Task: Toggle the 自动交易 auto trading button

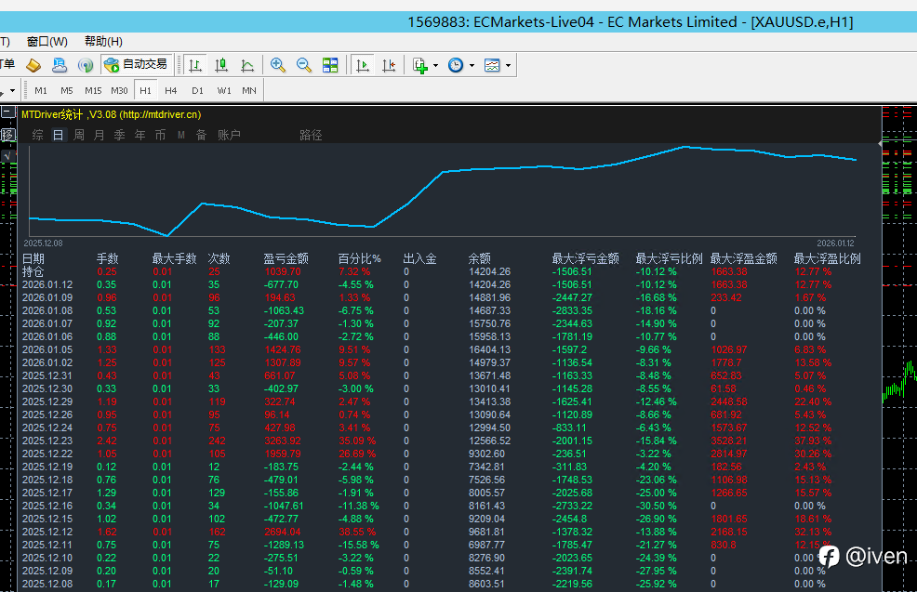Action: (x=137, y=65)
